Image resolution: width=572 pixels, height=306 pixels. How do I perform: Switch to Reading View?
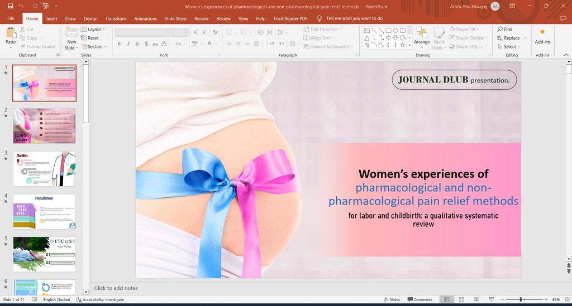click(476, 299)
